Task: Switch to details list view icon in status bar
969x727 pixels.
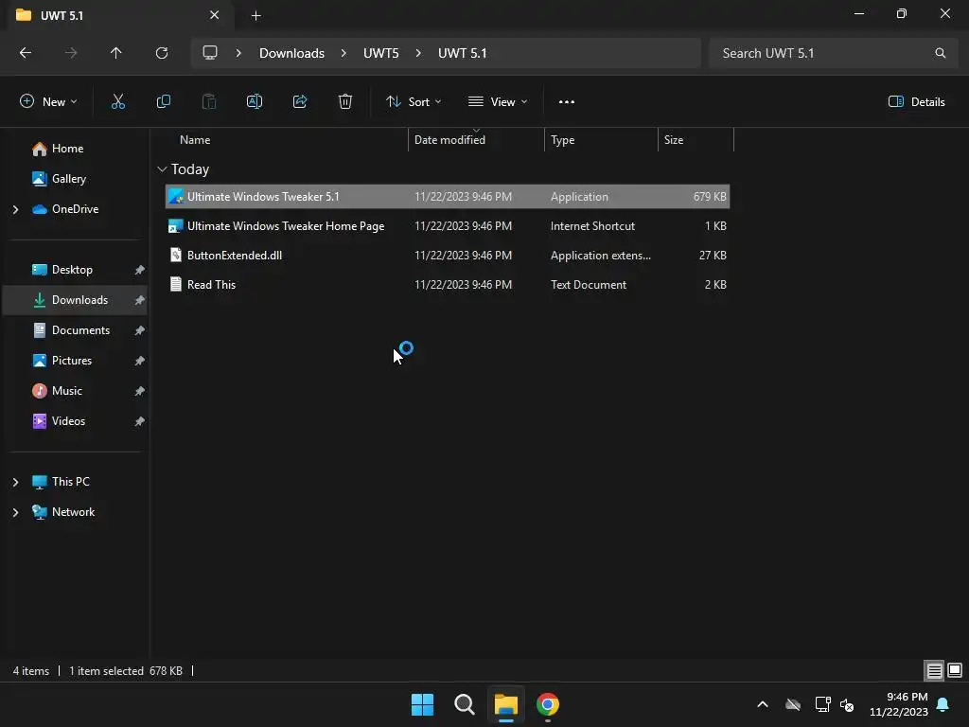Action: point(934,671)
